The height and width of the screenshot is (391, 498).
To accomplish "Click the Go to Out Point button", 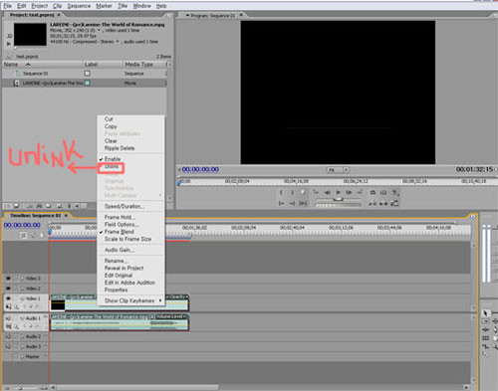I will click(360, 192).
